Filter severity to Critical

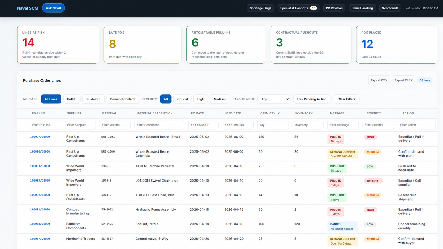coord(182,99)
